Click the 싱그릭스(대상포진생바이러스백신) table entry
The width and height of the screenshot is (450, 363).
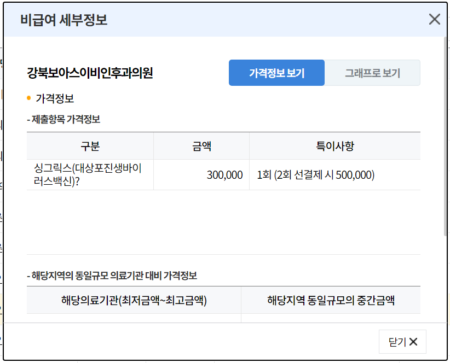(82, 175)
